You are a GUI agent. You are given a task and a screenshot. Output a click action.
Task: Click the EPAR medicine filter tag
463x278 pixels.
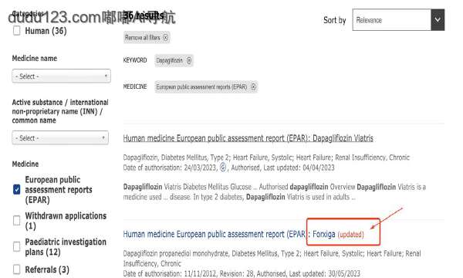(206, 86)
